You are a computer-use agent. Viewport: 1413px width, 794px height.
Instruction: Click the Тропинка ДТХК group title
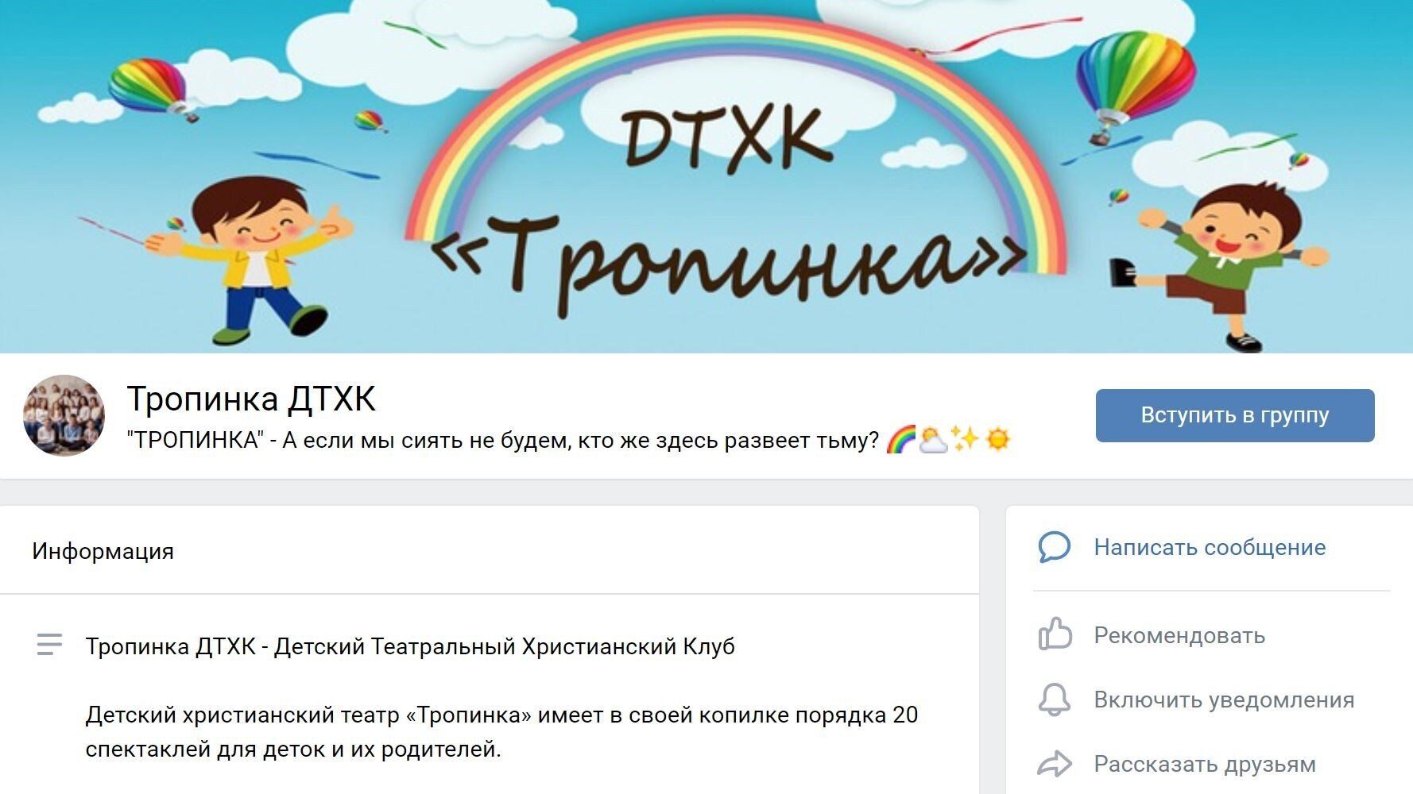point(251,399)
